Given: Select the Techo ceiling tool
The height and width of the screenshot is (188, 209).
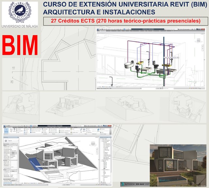Looking at the screenshot, I should click(x=26, y=131).
